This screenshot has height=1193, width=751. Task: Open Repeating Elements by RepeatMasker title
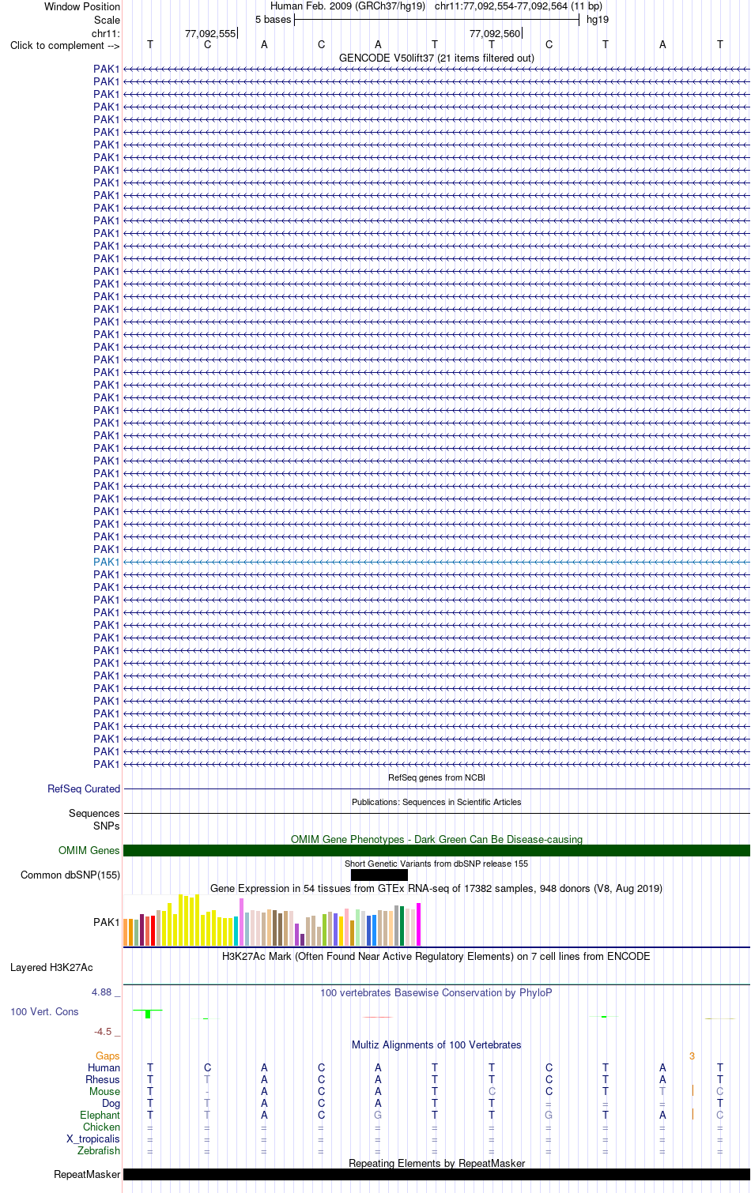click(436, 1163)
